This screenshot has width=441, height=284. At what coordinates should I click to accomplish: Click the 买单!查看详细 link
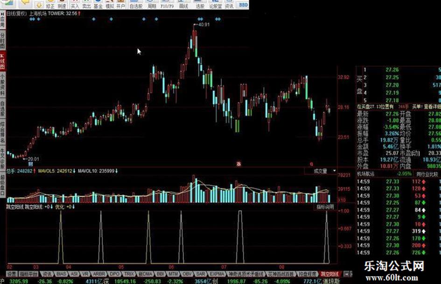coord(427,107)
